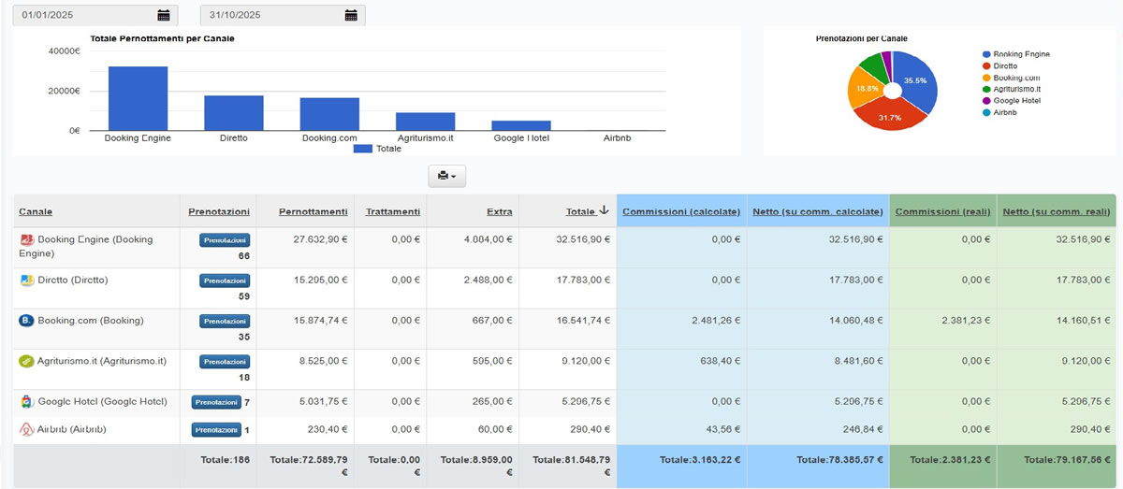This screenshot has height=489, width=1123.
Task: Click the Google Hotel bar in chart
Action: click(521, 125)
